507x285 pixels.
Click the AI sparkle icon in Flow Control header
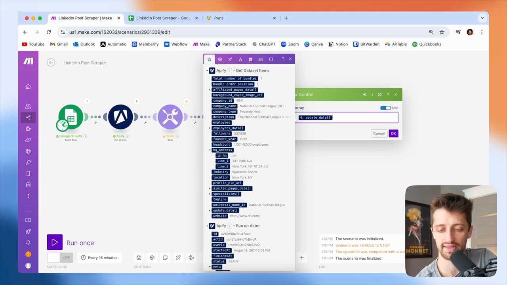click(364, 95)
